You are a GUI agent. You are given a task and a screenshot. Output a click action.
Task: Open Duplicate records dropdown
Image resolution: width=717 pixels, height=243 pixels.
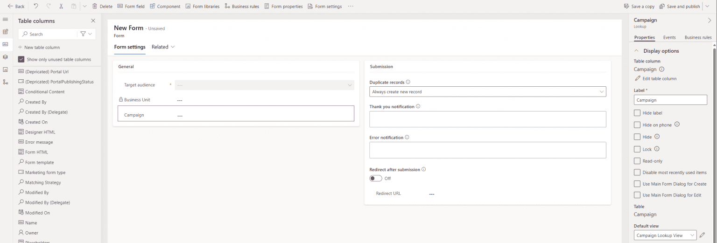[x=487, y=92]
